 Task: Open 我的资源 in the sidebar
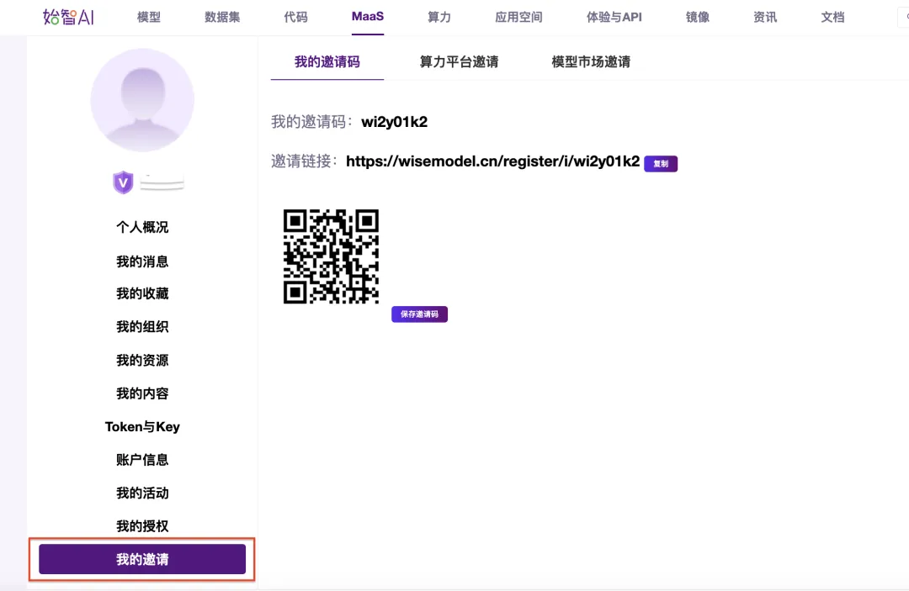[142, 360]
